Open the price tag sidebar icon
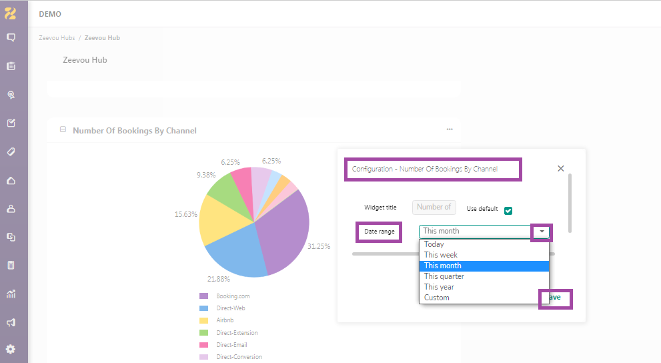 11,151
